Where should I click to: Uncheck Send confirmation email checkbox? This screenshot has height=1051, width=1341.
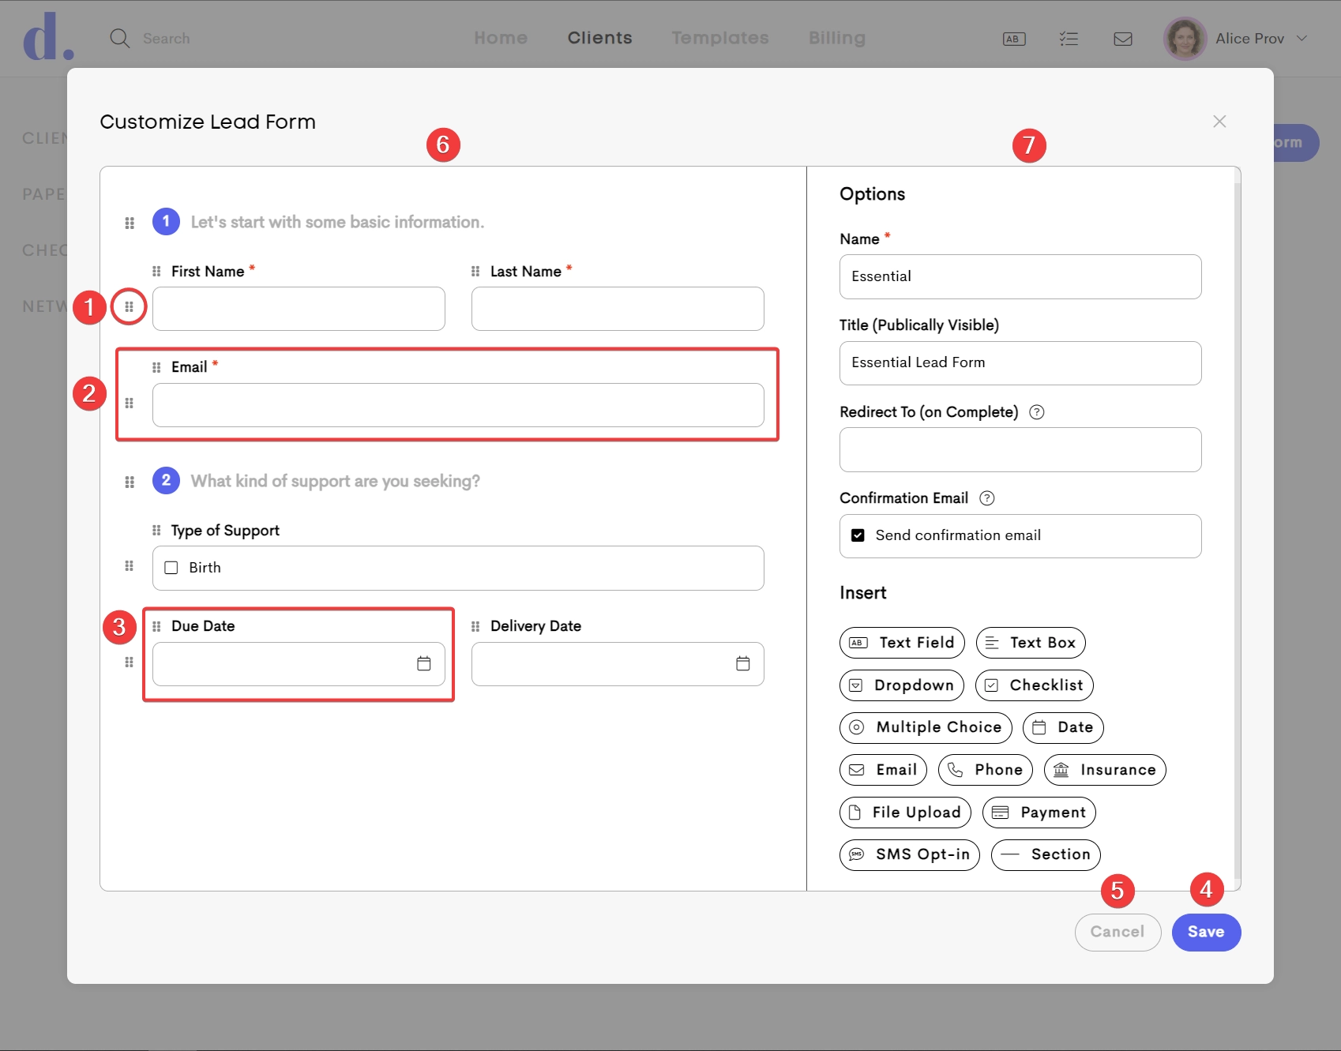coord(858,535)
